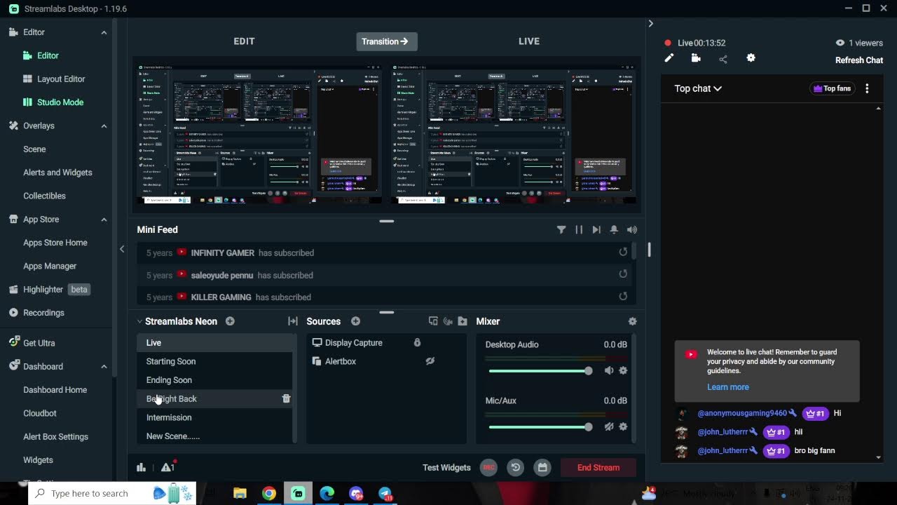The width and height of the screenshot is (897, 505).
Task: Collapse the chat panel with the arrow
Action: click(x=650, y=23)
